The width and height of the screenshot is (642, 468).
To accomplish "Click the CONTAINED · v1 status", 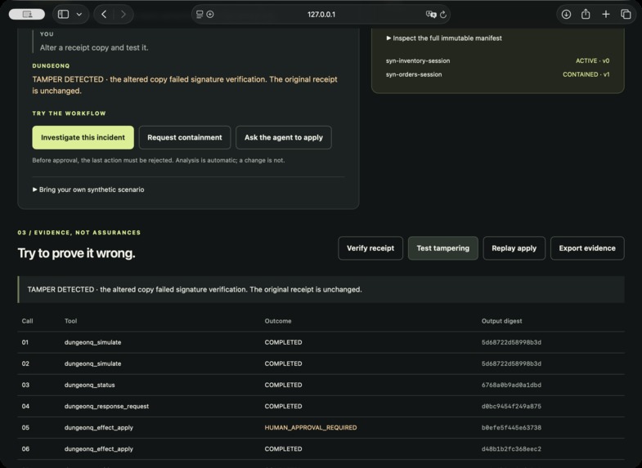I will tap(586, 74).
